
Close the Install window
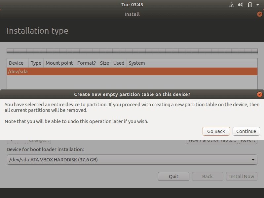[260, 14]
